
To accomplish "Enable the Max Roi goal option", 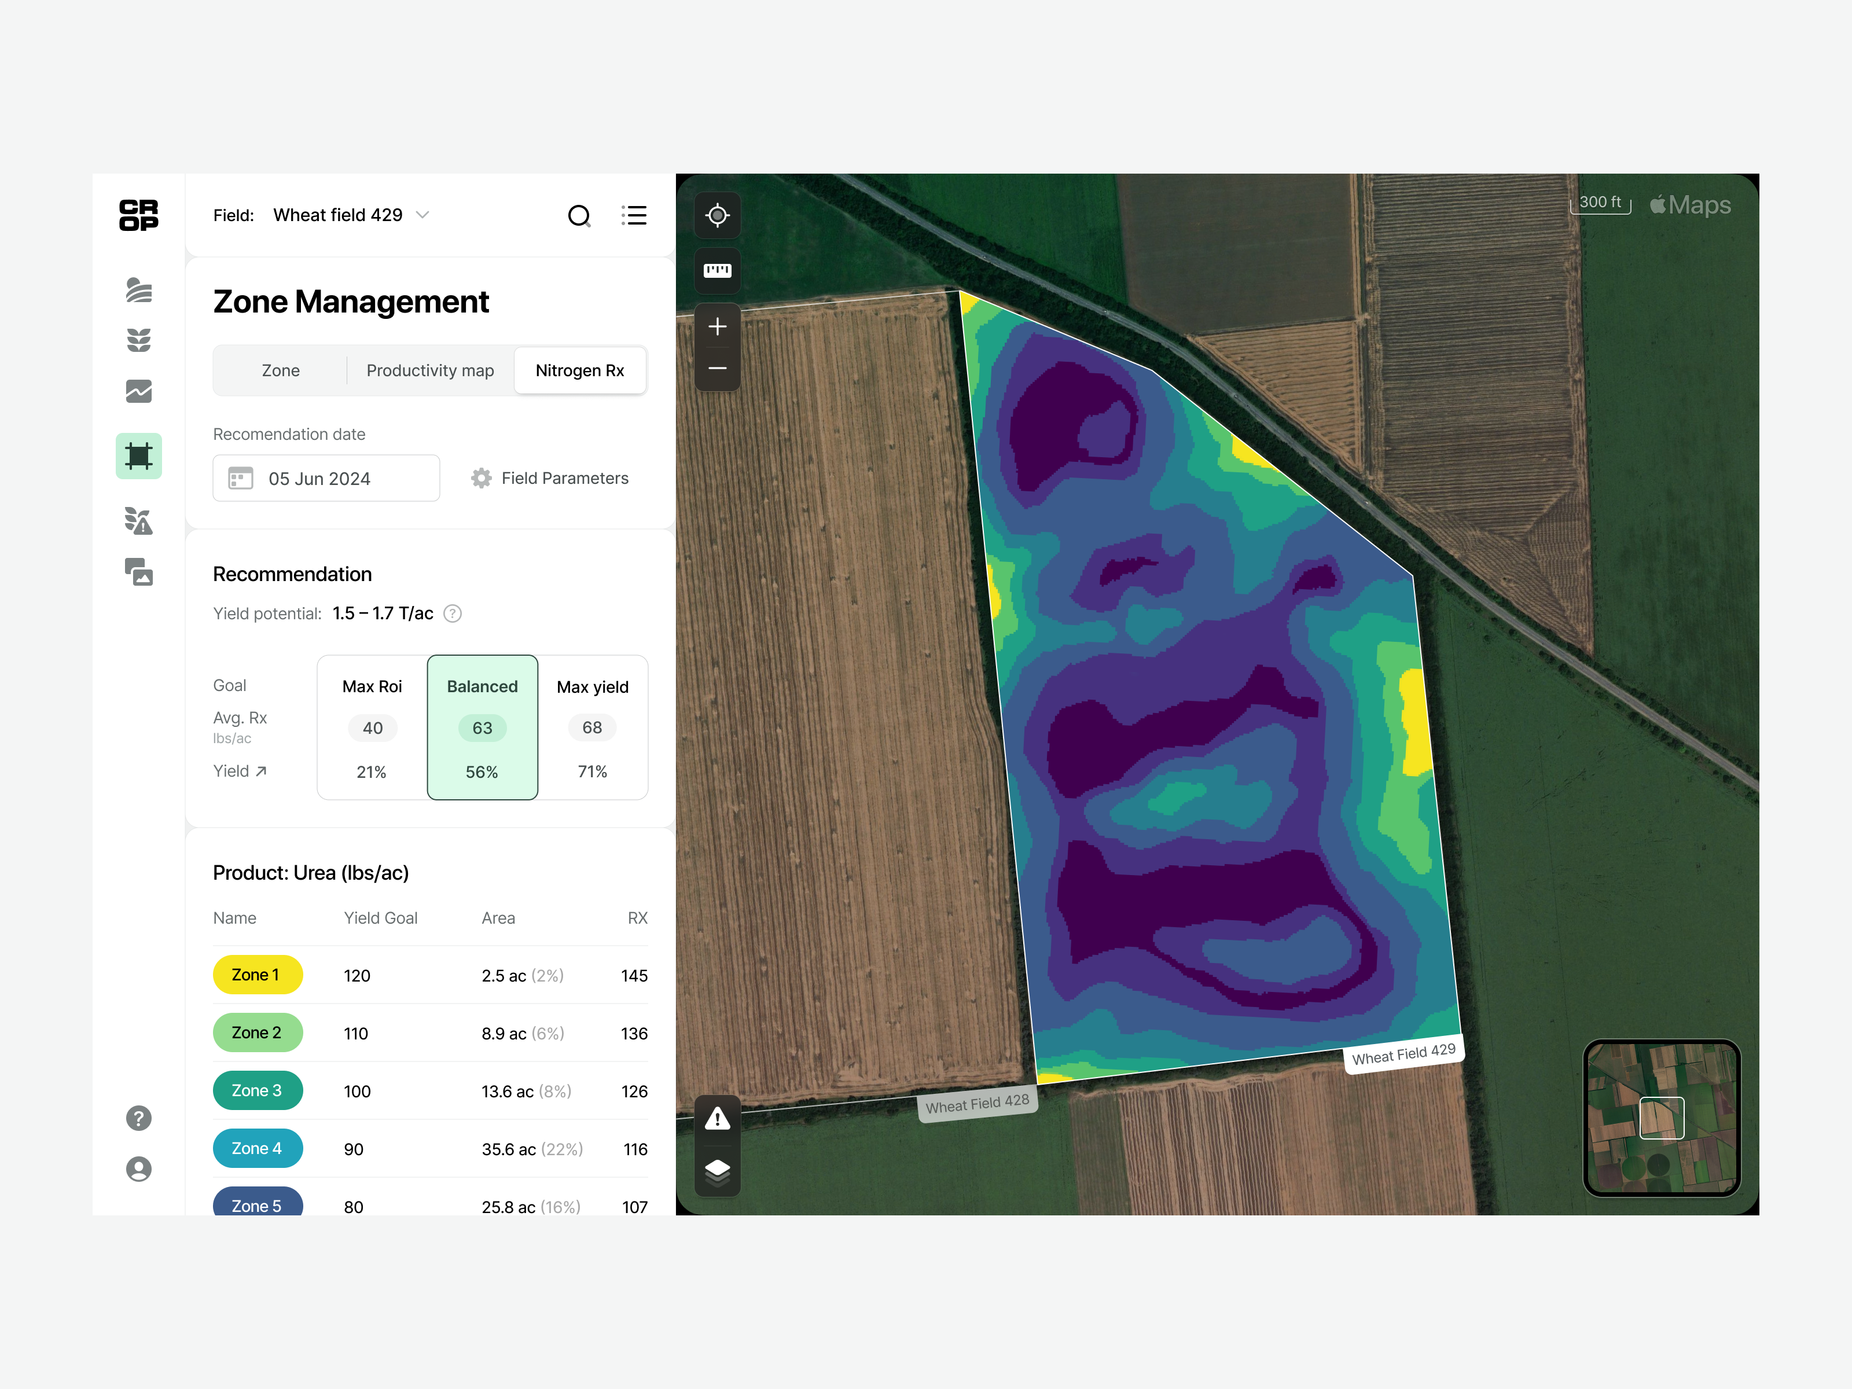I will pos(372,727).
